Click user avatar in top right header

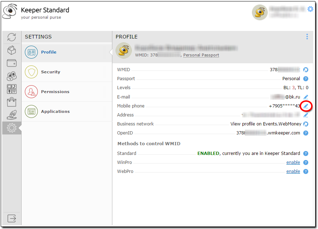pyautogui.click(x=260, y=13)
